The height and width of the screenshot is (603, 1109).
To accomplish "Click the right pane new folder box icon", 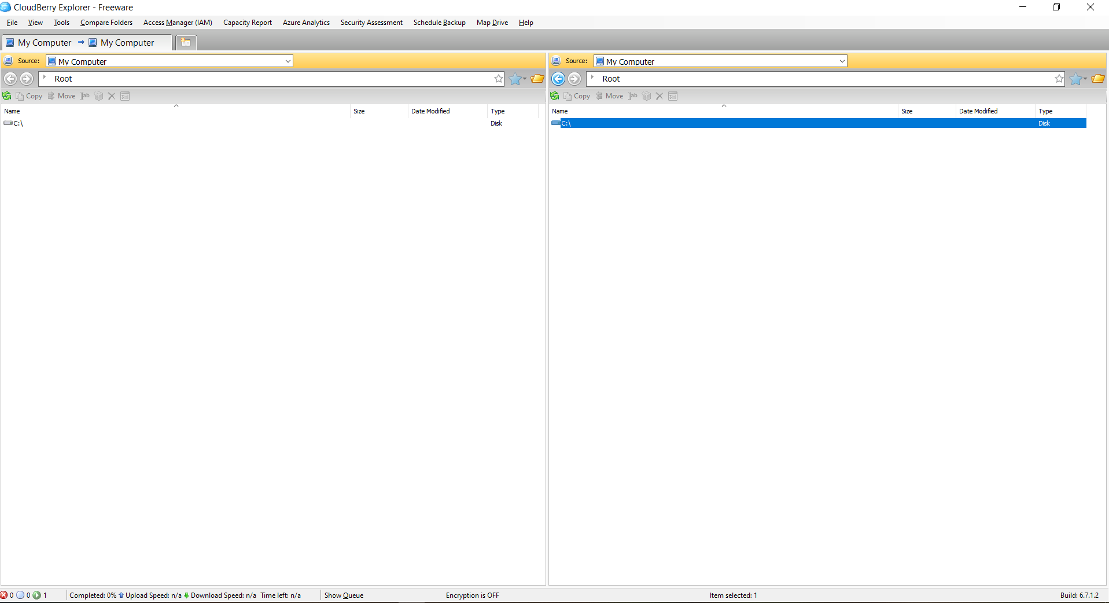I will point(647,96).
